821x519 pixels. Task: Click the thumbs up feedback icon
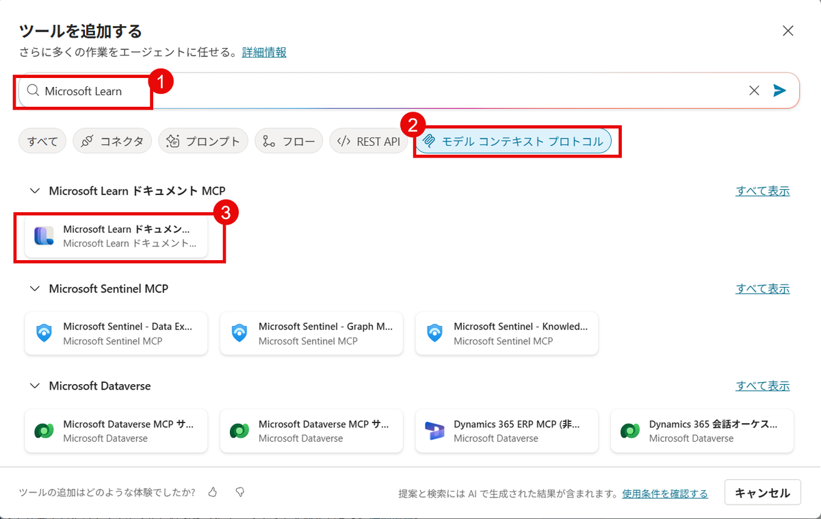[213, 492]
